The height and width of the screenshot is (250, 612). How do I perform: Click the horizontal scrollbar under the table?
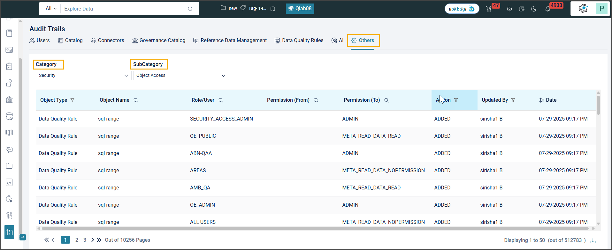pyautogui.click(x=315, y=228)
